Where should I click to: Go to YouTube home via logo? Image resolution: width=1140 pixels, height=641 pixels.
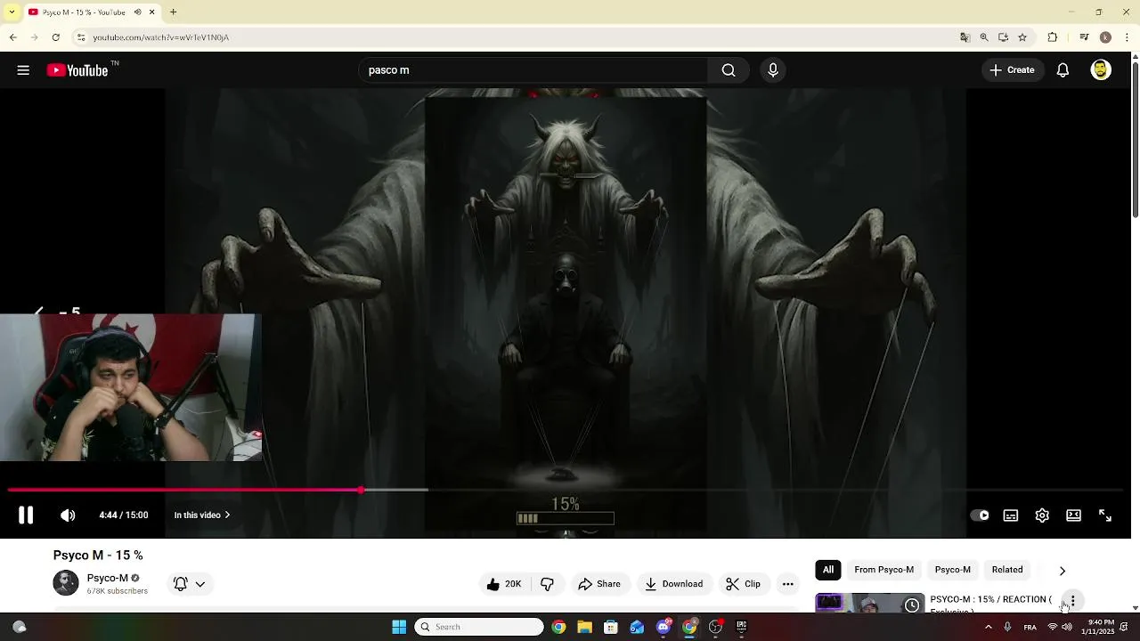(x=77, y=70)
